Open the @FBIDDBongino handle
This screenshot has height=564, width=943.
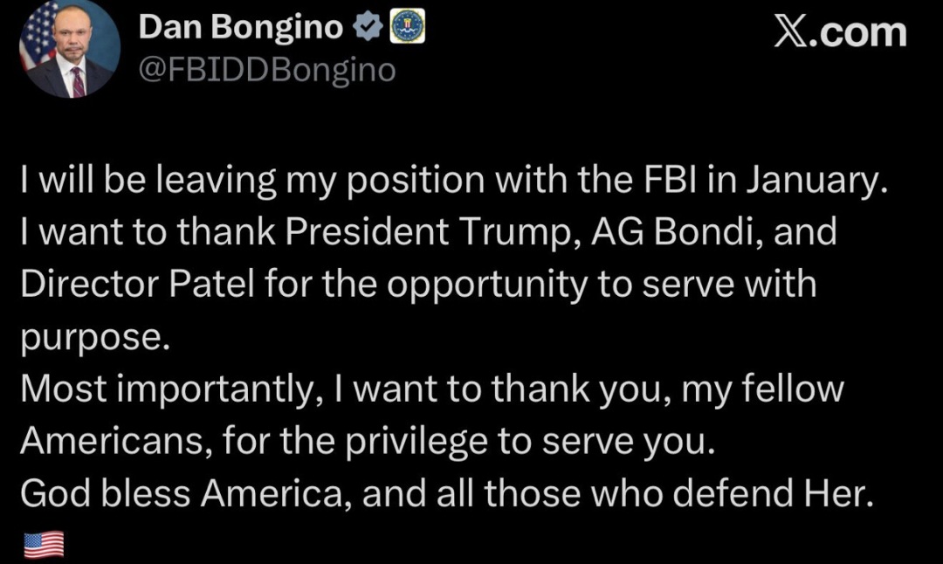267,69
